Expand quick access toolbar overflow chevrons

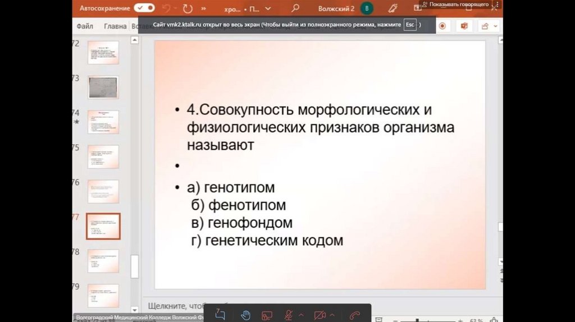(x=203, y=8)
